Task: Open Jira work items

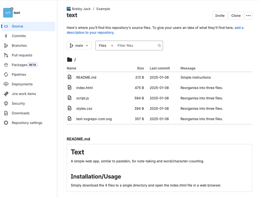Action: (x=23, y=94)
